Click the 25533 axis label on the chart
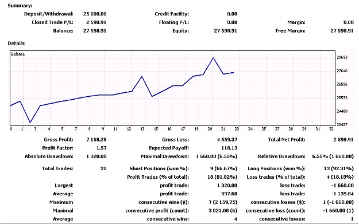Viewport: 359px width, 224px height. 342,98
